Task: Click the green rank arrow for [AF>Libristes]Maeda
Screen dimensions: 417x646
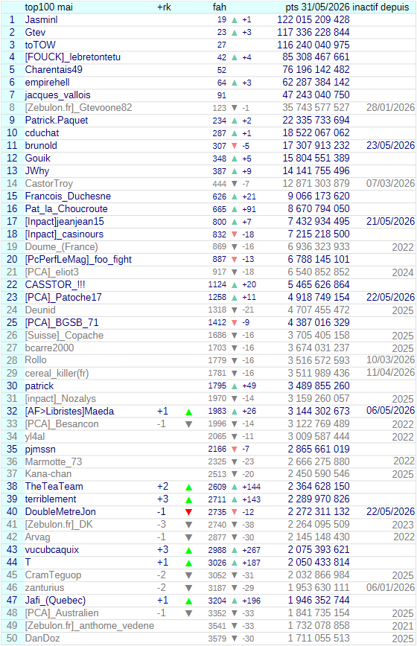Action: pyautogui.click(x=188, y=412)
